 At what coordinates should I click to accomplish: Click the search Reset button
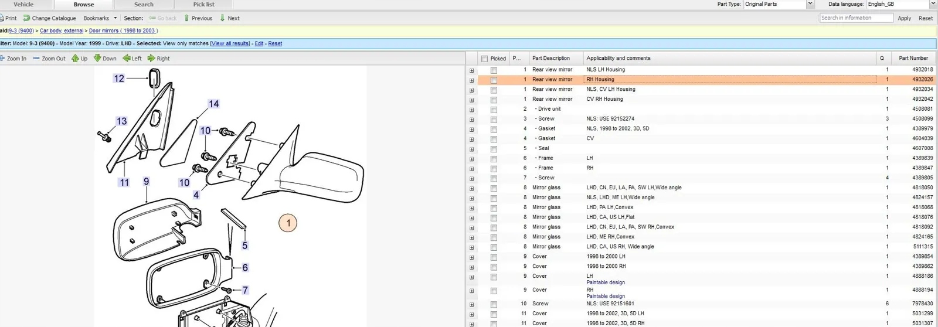click(926, 18)
